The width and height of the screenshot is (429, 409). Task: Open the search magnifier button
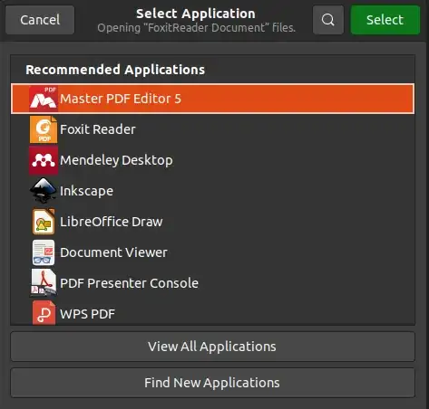tap(328, 20)
